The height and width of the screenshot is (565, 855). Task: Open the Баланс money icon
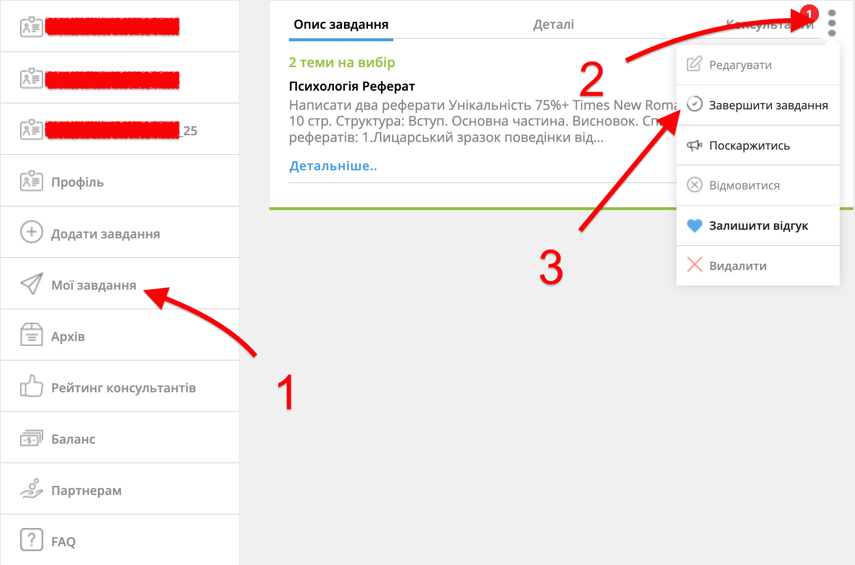point(32,438)
